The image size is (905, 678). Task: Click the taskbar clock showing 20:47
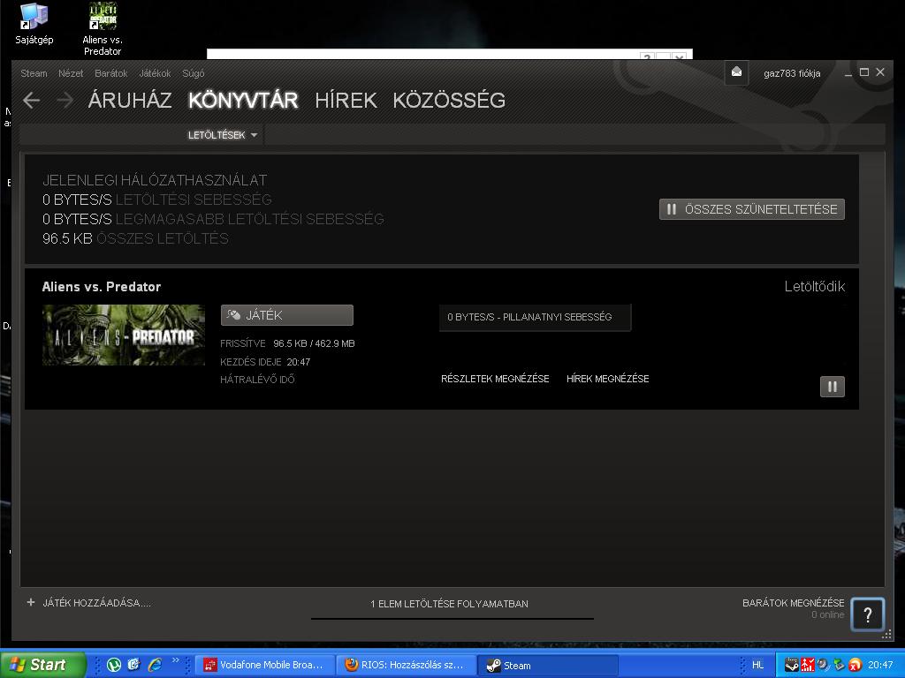click(x=880, y=665)
